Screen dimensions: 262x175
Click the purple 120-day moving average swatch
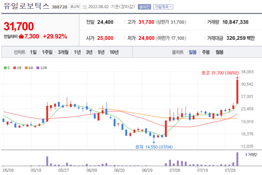point(38,68)
